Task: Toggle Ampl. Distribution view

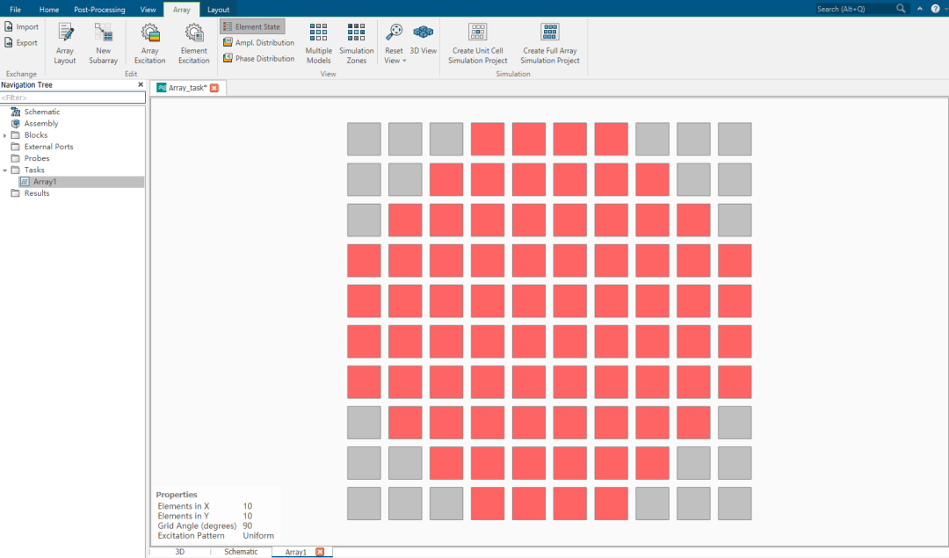Action: click(x=258, y=43)
